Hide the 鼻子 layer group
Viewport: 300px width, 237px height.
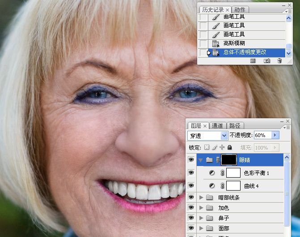coord(191,218)
